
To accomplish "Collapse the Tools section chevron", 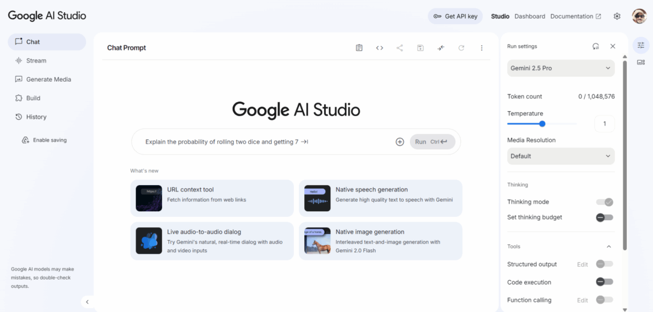I will [609, 246].
